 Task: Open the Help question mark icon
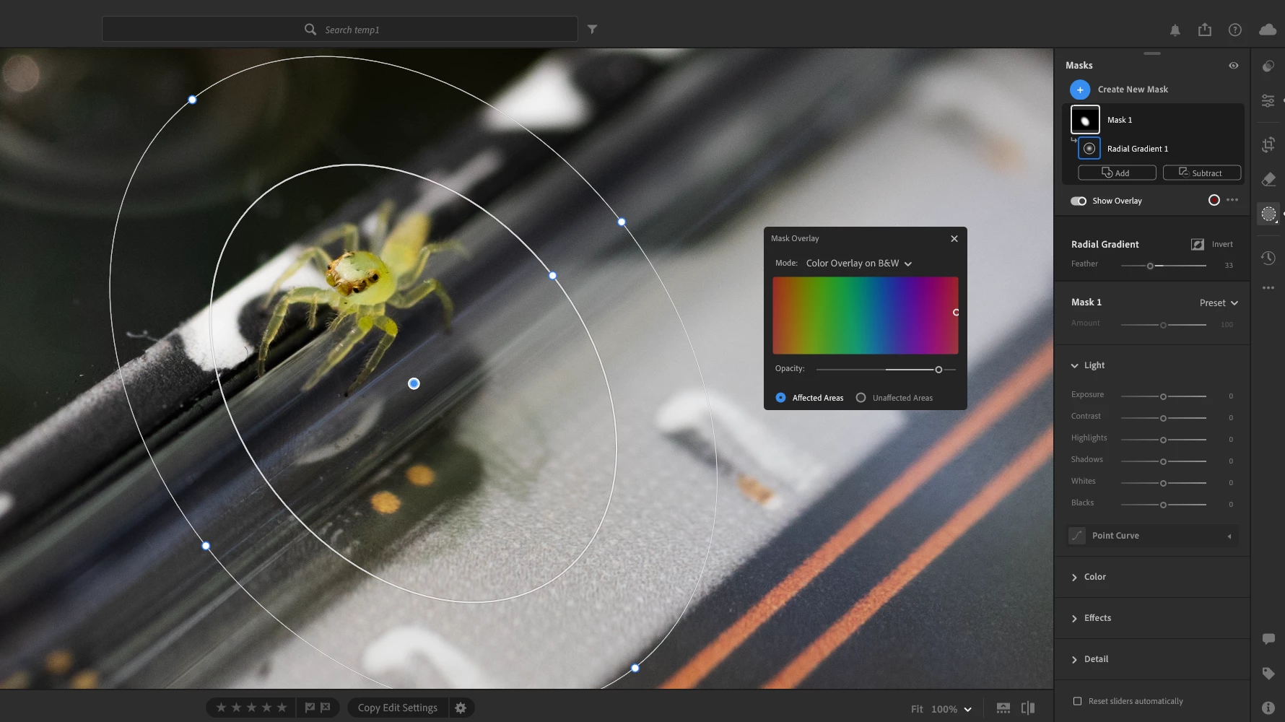pyautogui.click(x=1235, y=30)
